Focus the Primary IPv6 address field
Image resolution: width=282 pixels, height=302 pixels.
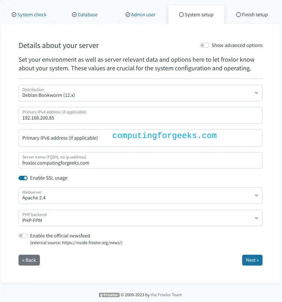140,138
